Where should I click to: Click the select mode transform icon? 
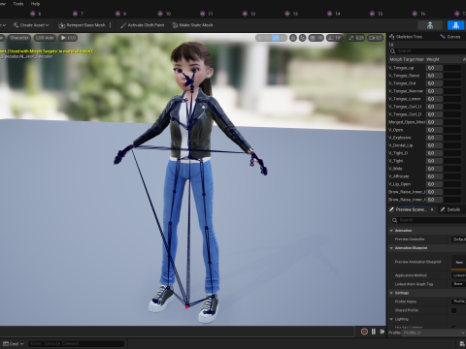[x=259, y=38]
